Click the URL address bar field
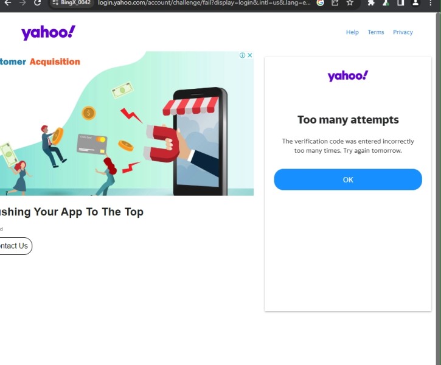This screenshot has height=365, width=441. (x=204, y=3)
